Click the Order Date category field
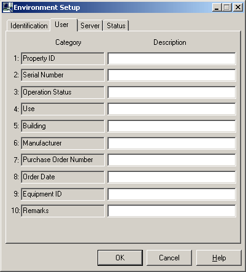Image resolution: width=246 pixels, height=272 pixels. tap(63, 177)
